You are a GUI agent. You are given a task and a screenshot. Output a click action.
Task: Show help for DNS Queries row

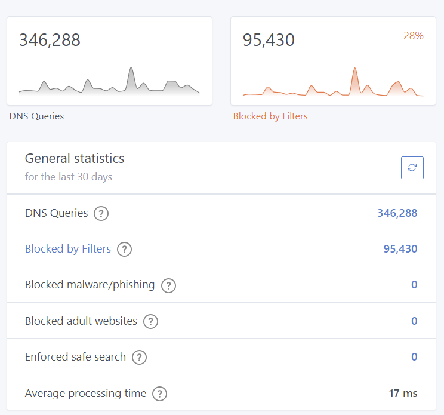pyautogui.click(x=101, y=213)
